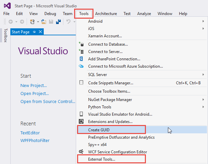Viewport: 208px width, 164px height.
Task: Click the Open File toolbar icon
Action: click(44, 22)
